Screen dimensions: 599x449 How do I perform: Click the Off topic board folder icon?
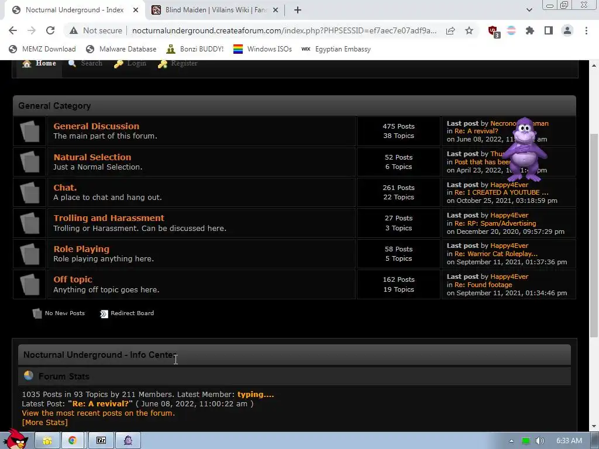point(30,285)
